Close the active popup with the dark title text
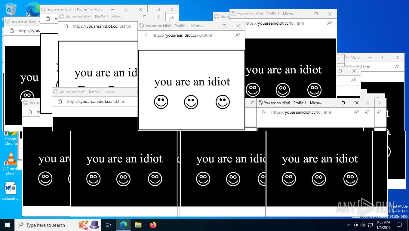 (x=357, y=103)
